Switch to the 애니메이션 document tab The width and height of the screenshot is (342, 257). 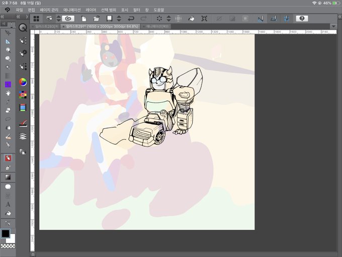click(x=156, y=26)
